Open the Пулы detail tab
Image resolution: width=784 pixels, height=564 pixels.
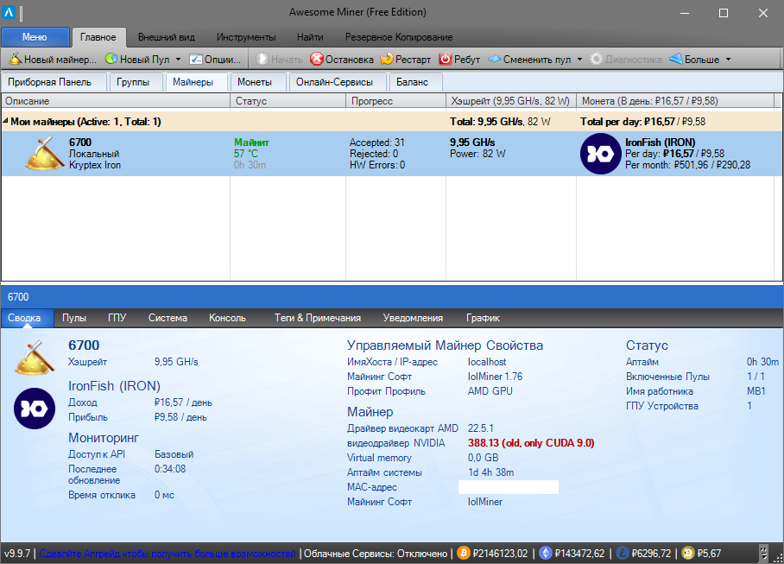tap(74, 318)
